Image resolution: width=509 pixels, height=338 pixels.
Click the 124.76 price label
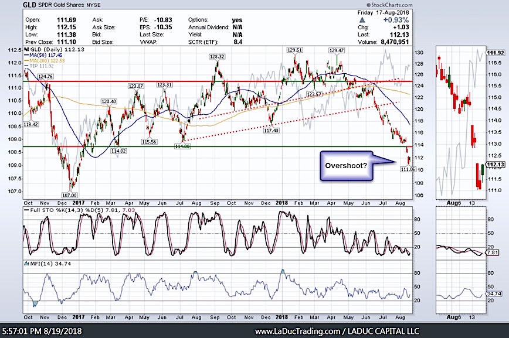coord(46,77)
